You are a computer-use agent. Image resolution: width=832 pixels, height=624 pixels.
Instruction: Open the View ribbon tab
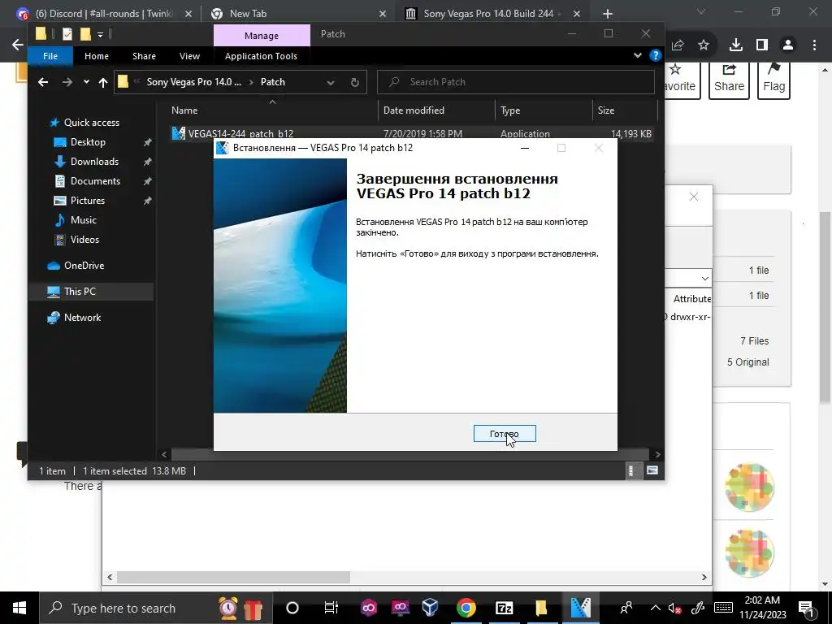coord(189,56)
